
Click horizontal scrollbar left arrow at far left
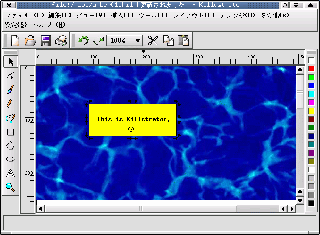pos(41,209)
